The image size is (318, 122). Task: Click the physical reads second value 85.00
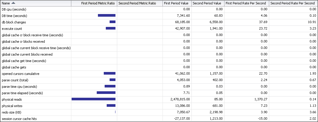[219, 100]
